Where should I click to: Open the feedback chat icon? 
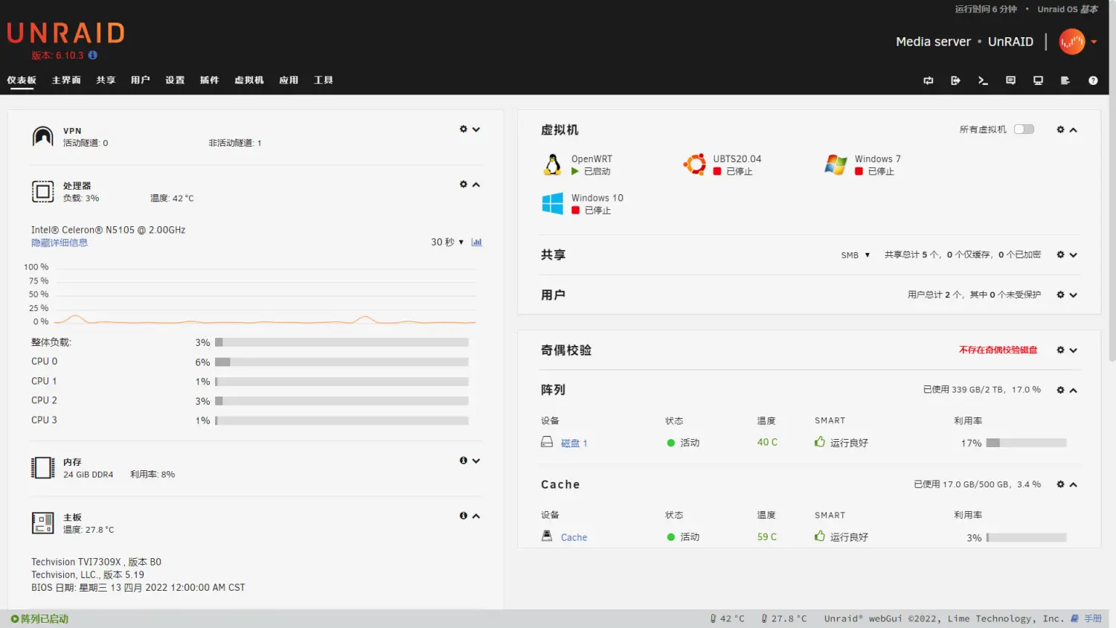point(1010,80)
